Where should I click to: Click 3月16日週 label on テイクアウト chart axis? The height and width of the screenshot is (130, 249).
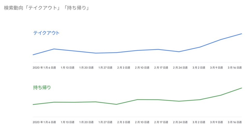[235, 68]
